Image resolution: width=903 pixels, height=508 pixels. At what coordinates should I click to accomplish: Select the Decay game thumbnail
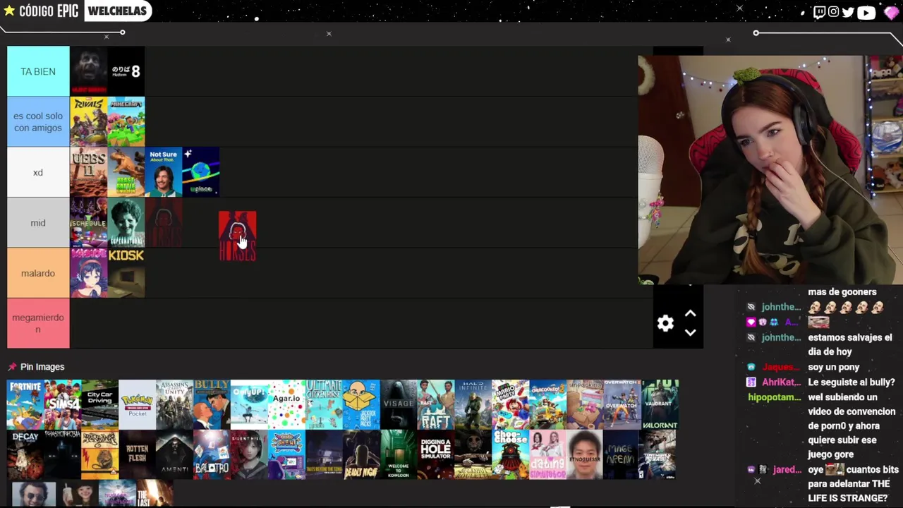coord(25,454)
